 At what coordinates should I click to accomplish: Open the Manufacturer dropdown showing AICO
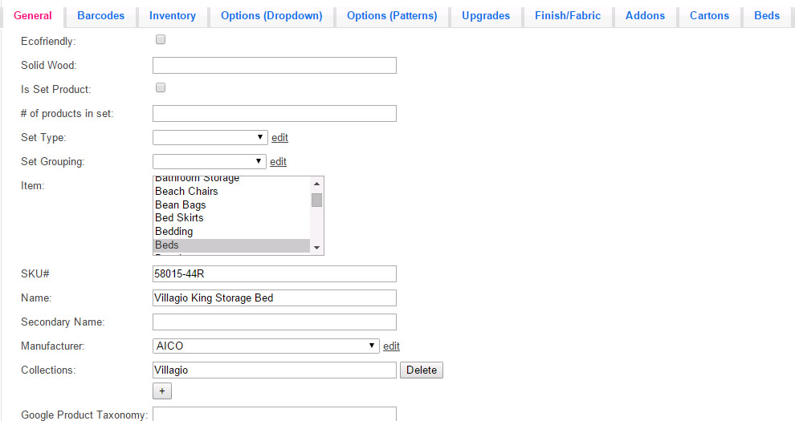point(266,346)
